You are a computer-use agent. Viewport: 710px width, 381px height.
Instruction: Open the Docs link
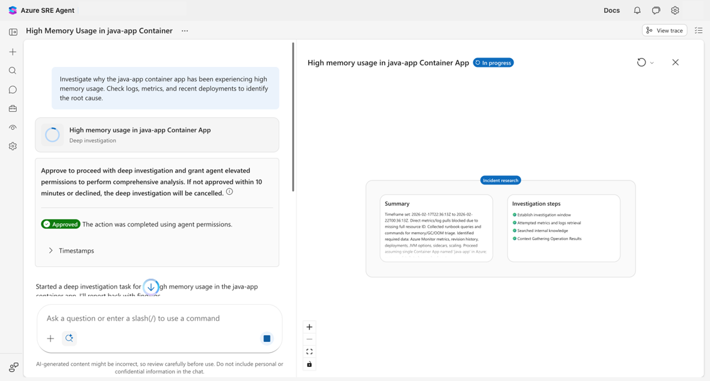pos(612,11)
